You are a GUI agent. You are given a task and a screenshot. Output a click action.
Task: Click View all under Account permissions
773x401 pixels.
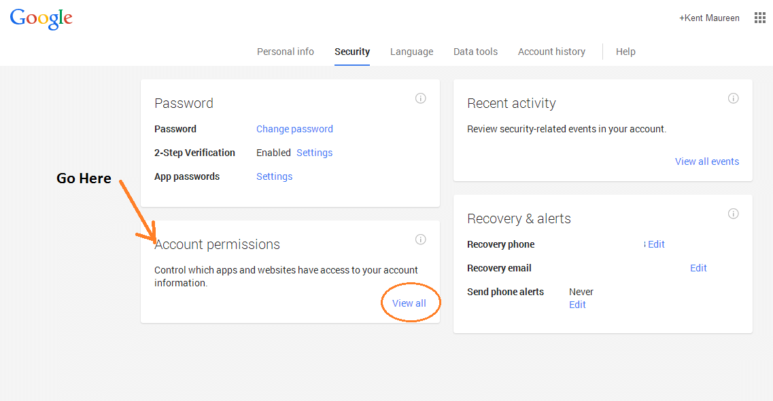[x=409, y=303]
